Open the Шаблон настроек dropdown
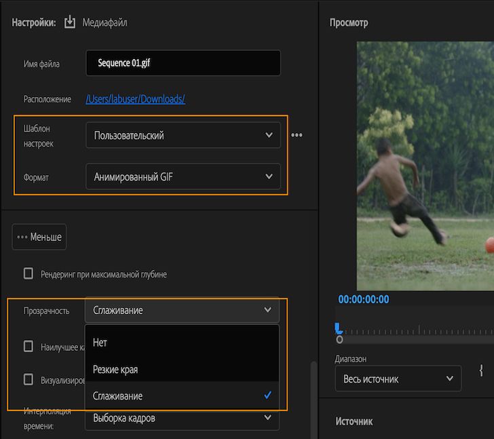The image size is (494, 439). coord(183,135)
